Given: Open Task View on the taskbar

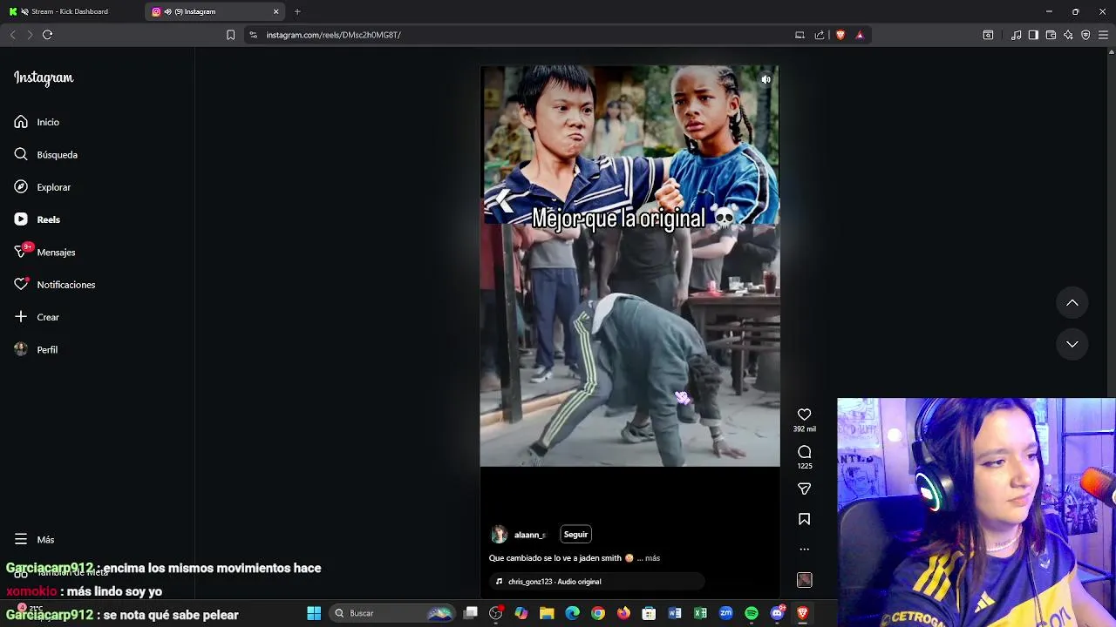Looking at the screenshot, I should click(471, 613).
